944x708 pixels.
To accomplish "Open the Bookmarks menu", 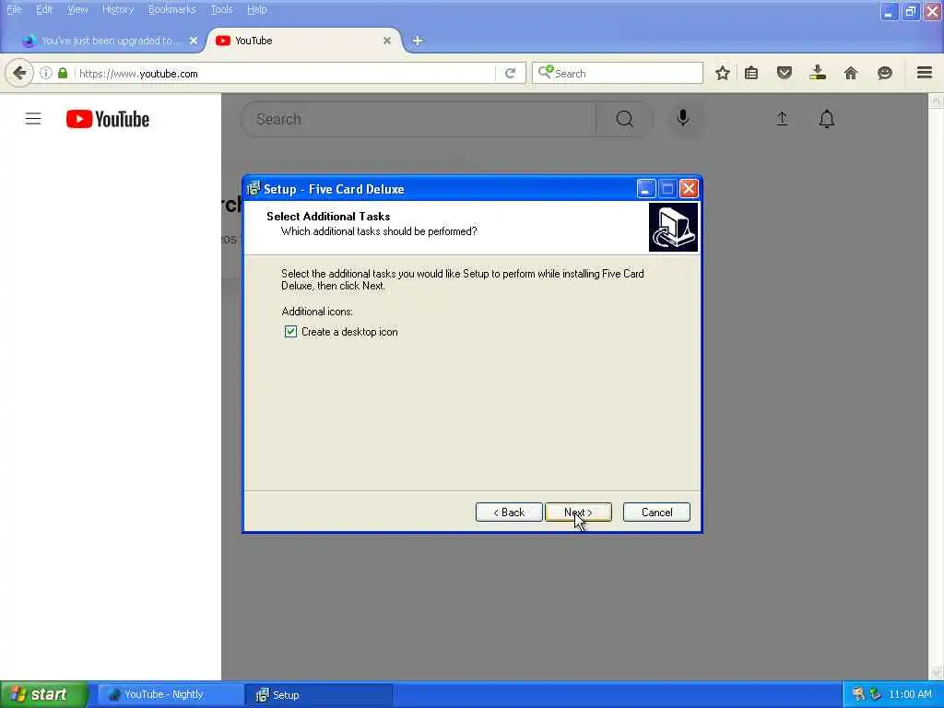I will (x=172, y=9).
